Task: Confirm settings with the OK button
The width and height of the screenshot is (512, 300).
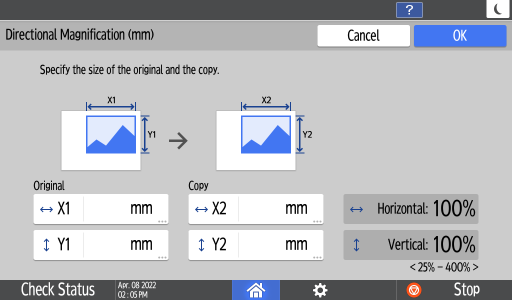Action: [x=460, y=36]
